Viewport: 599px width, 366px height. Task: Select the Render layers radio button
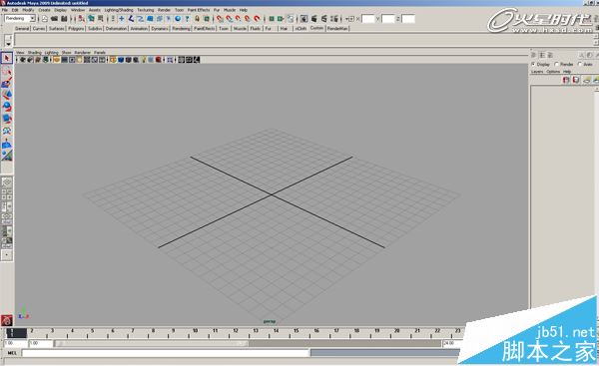[557, 64]
